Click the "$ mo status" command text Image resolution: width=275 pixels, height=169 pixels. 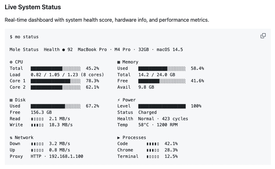(x=24, y=37)
